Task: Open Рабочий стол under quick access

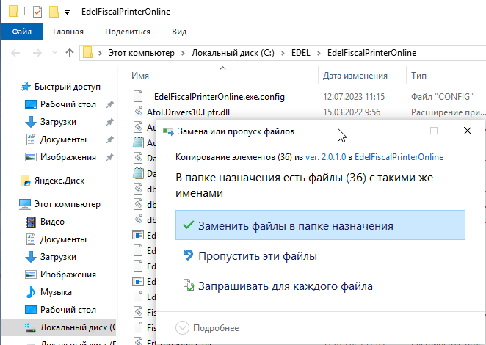Action: [68, 104]
